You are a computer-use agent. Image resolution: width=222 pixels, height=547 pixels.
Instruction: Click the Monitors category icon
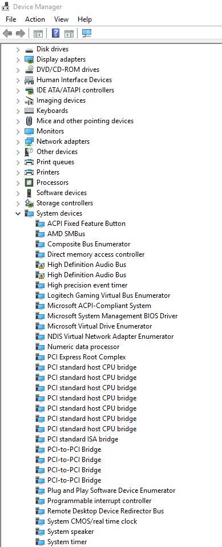point(29,131)
